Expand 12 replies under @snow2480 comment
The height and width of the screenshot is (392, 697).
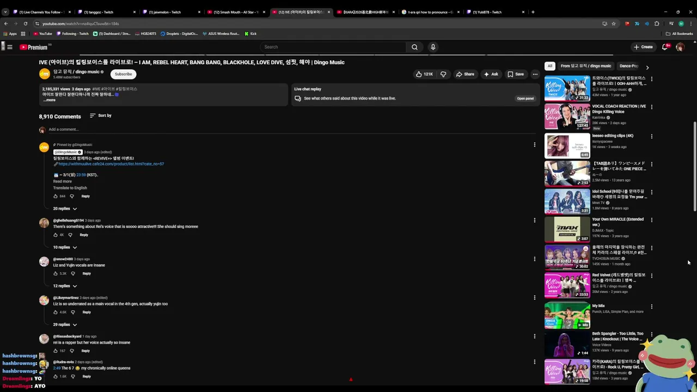coord(65,286)
